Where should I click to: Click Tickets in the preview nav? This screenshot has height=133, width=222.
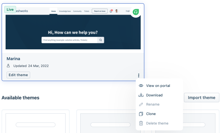click(87, 11)
